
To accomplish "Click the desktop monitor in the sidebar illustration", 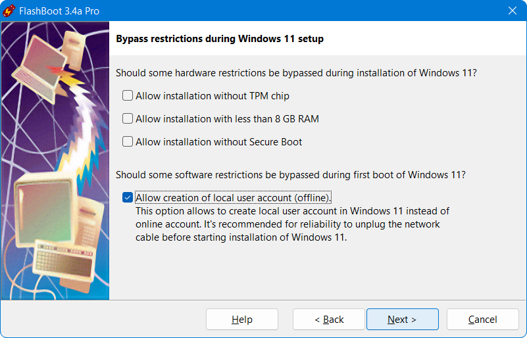I will pos(41,204).
